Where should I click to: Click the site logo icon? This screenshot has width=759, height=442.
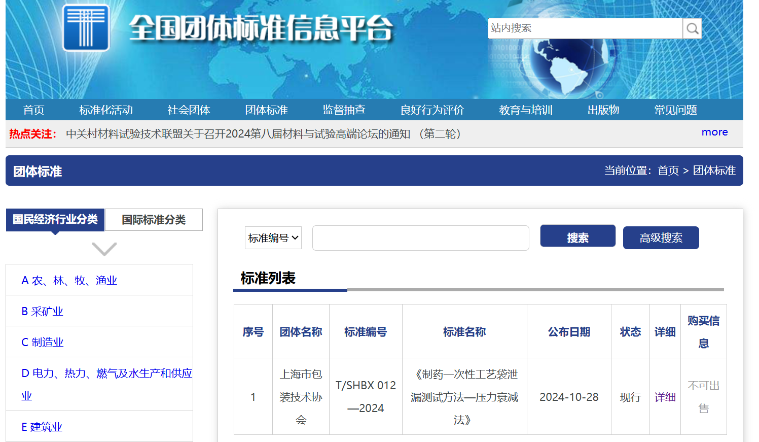[86, 28]
